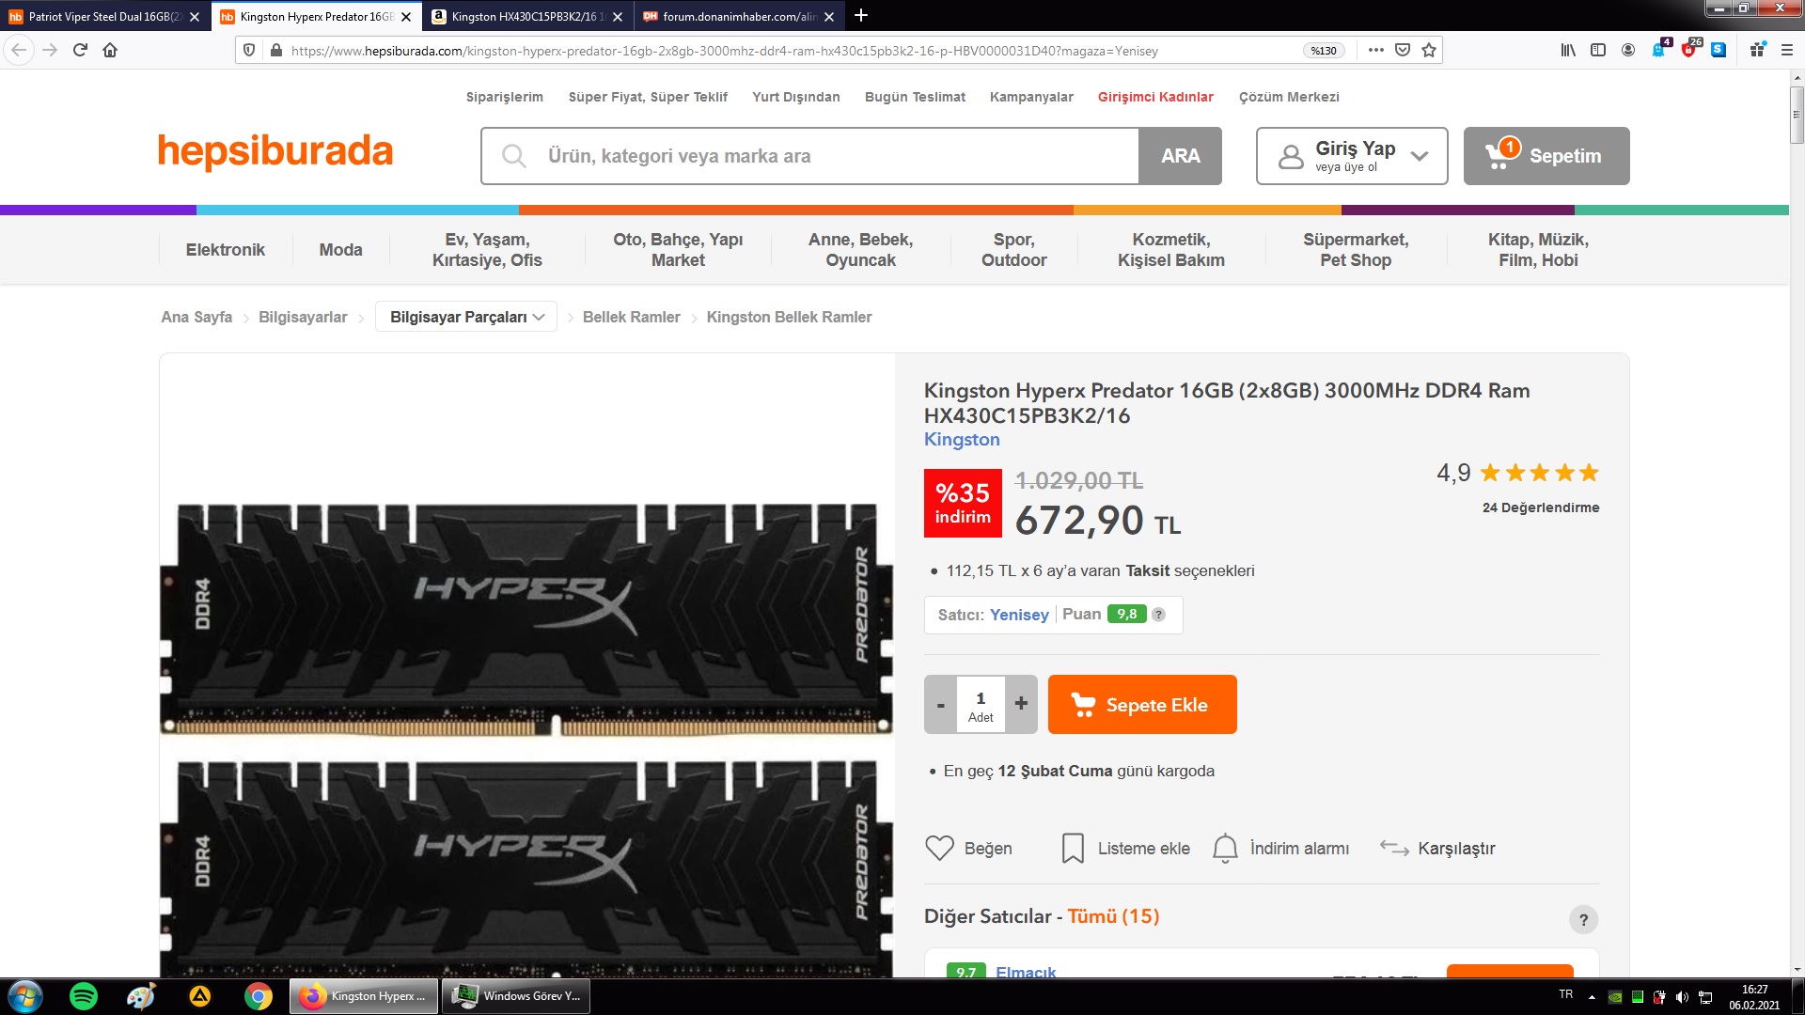Go to the browser home page
The height and width of the screenshot is (1015, 1805).
pyautogui.click(x=110, y=51)
